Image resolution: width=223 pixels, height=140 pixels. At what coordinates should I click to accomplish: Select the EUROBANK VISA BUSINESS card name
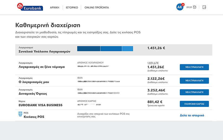(41, 105)
